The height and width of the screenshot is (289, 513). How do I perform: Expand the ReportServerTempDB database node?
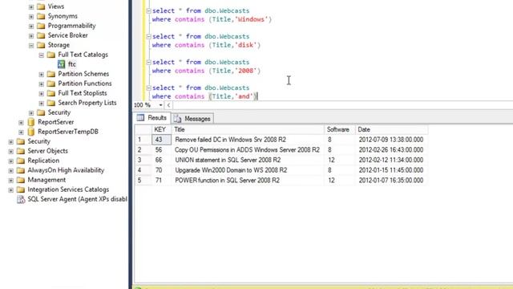tap(21, 132)
